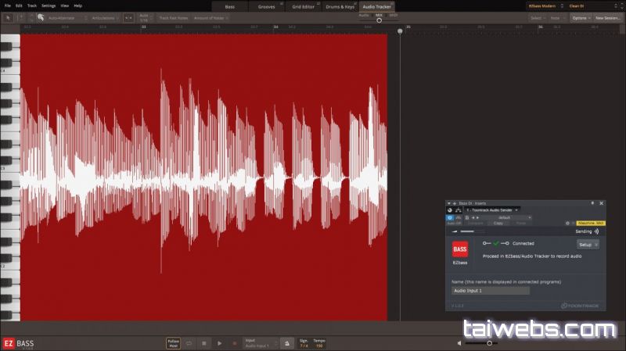Toggle the Follow Host button
Screen dimensions: 626x351
tap(173, 342)
